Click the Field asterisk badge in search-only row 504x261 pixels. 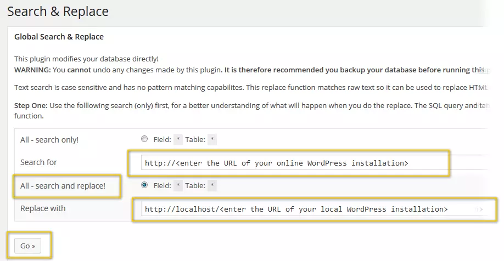click(178, 140)
